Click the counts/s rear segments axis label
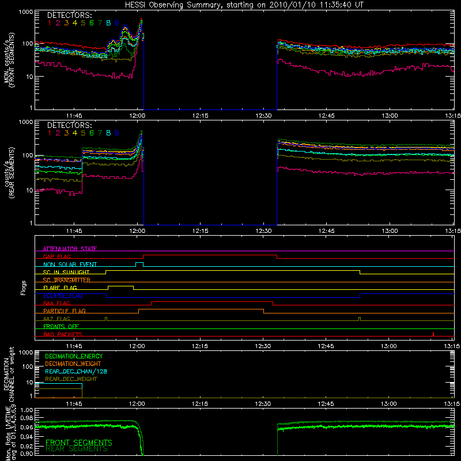Viewport: 461px width, 461px height. click(9, 173)
